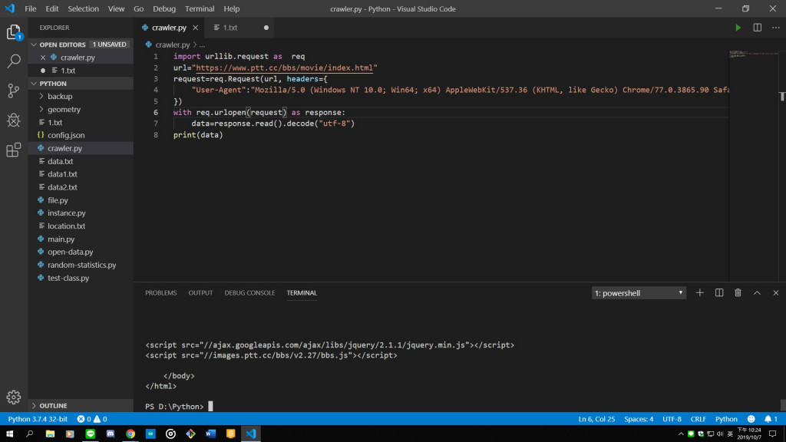The width and height of the screenshot is (786, 442).
Task: Open the powershell terminal selector dropdown
Action: [x=639, y=293]
